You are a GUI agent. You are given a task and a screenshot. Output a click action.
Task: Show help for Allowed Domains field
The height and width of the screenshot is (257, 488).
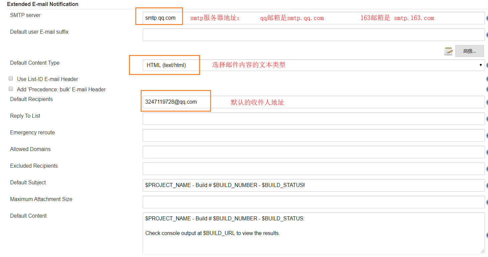[x=487, y=152]
